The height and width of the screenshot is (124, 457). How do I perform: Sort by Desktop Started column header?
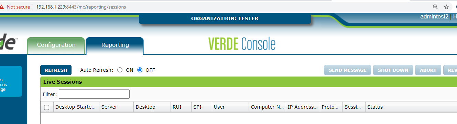coord(76,107)
